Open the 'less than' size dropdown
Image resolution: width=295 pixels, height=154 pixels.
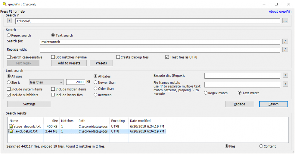tap(46, 82)
